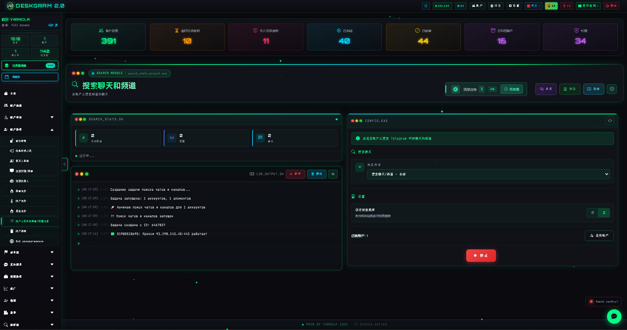Open the Веб развертывание sidebar item
The image size is (627, 330).
click(30, 241)
